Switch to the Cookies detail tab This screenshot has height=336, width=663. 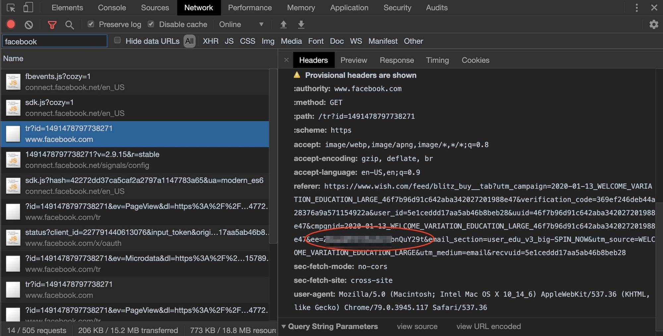click(475, 60)
